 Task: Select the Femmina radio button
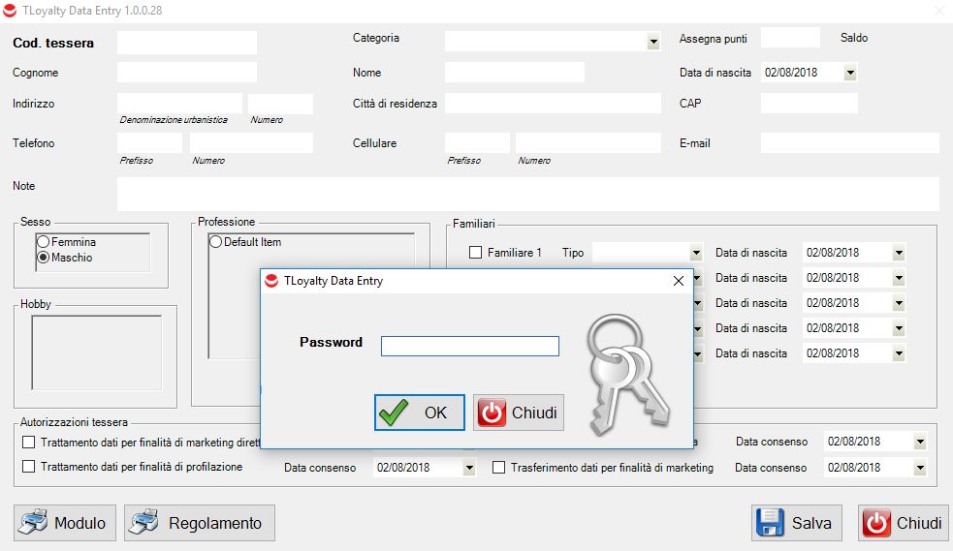coord(43,242)
